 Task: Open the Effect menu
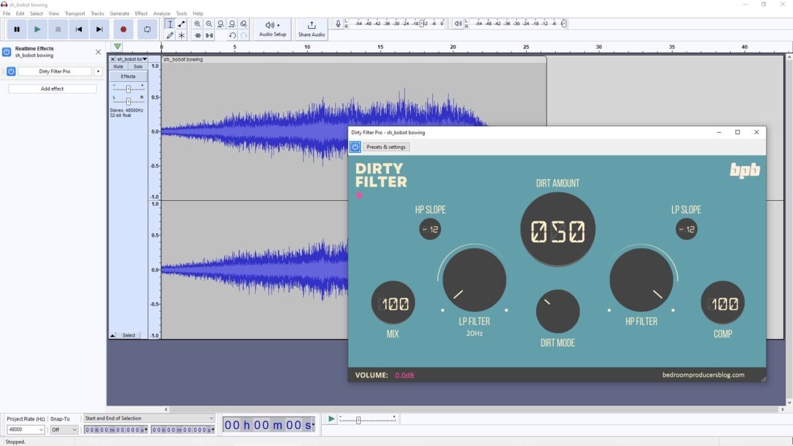pos(141,13)
